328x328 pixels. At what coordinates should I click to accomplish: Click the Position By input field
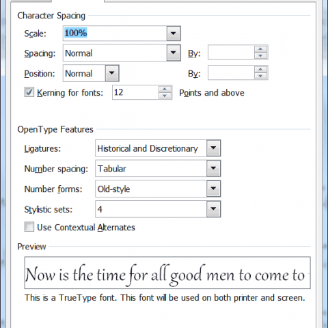(231, 72)
